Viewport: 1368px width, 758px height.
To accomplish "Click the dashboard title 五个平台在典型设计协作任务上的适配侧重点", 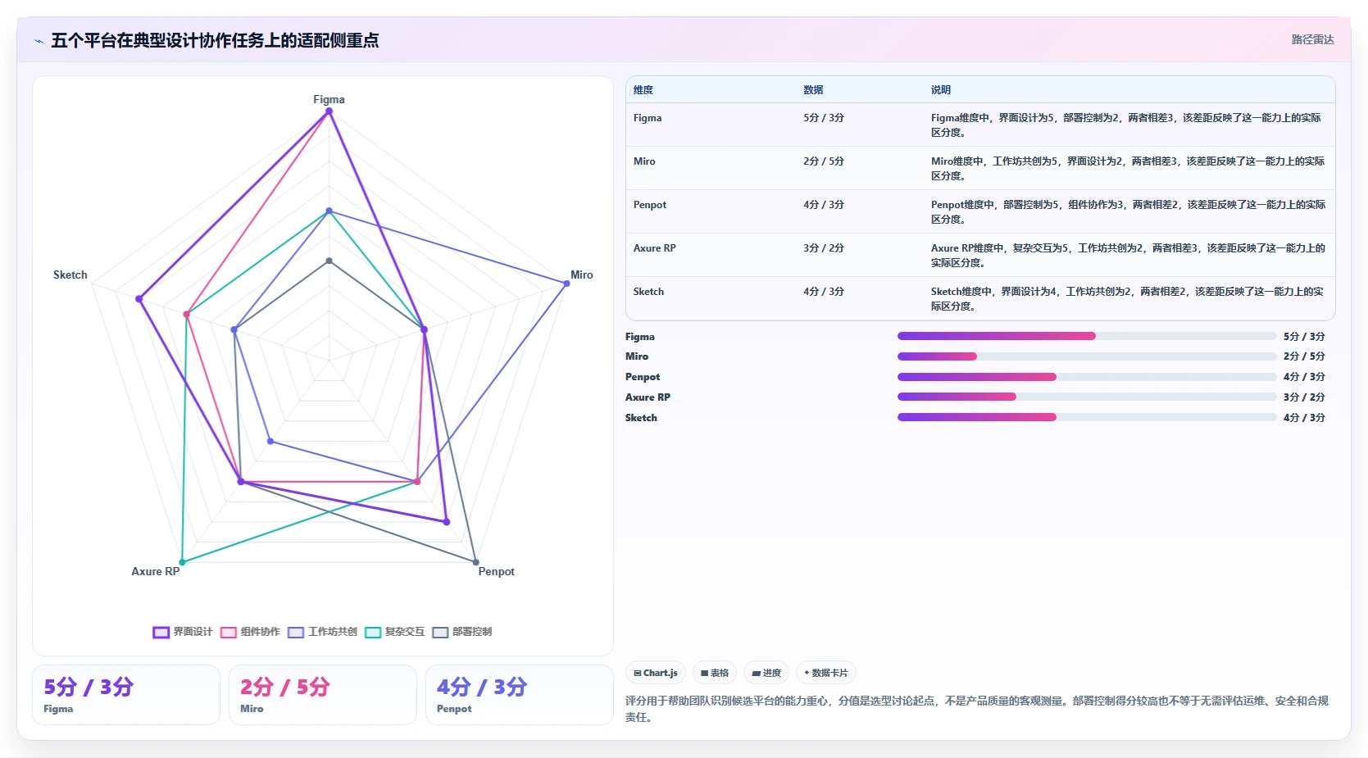I will coord(215,40).
